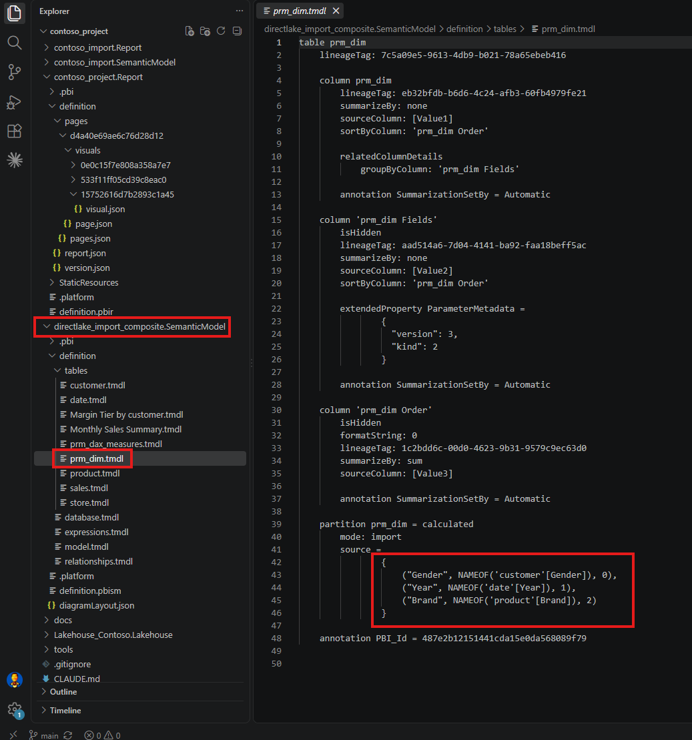Open prm_dax_measures.tmdl file

(115, 444)
